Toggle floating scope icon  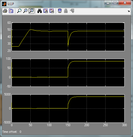pos(60,11)
